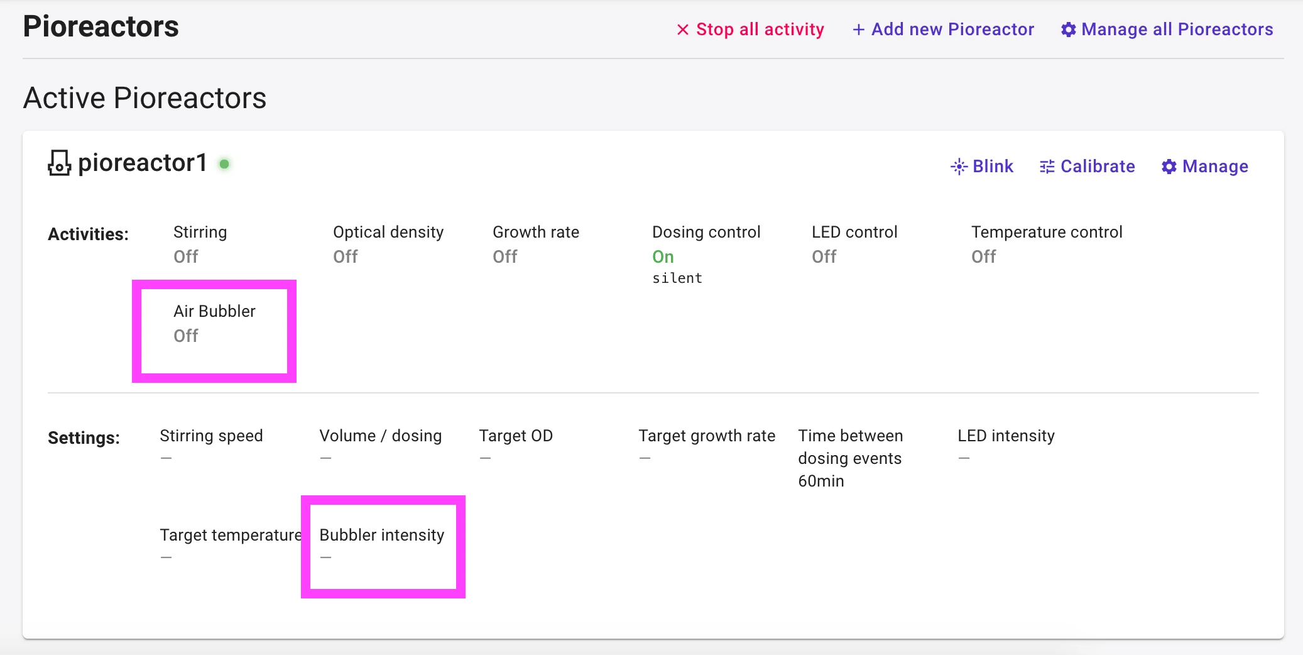Select the pioreactor1 name heading
Image resolution: width=1303 pixels, height=655 pixels.
pos(143,163)
